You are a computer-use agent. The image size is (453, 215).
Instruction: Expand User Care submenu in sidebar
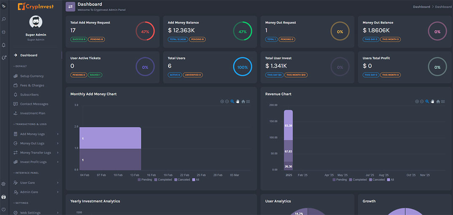tap(27, 183)
